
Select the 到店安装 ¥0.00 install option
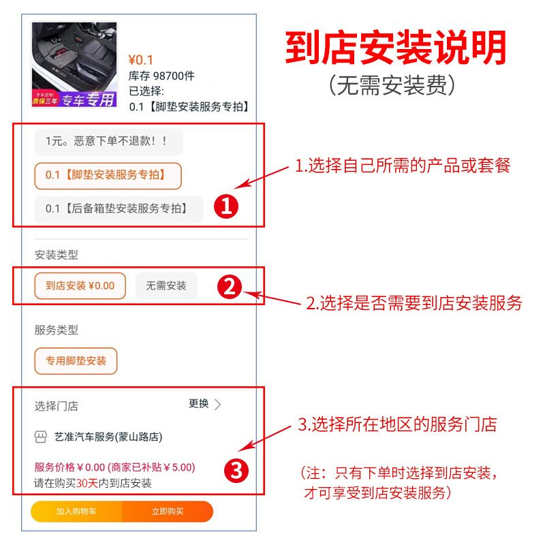click(80, 286)
